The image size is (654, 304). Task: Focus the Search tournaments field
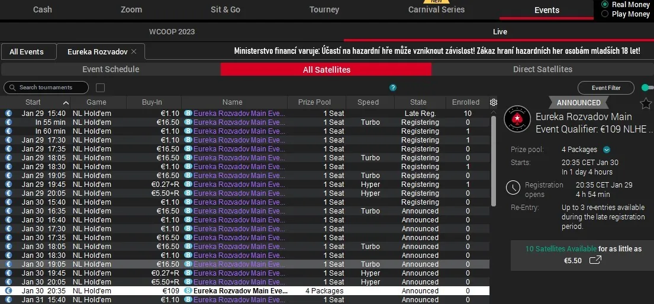(46, 88)
